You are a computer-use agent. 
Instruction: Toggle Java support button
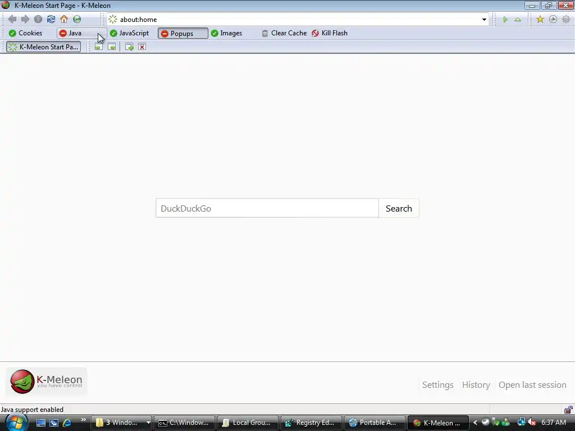point(81,33)
